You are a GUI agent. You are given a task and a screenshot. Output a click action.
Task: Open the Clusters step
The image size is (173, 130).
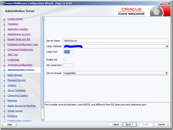[12, 85]
